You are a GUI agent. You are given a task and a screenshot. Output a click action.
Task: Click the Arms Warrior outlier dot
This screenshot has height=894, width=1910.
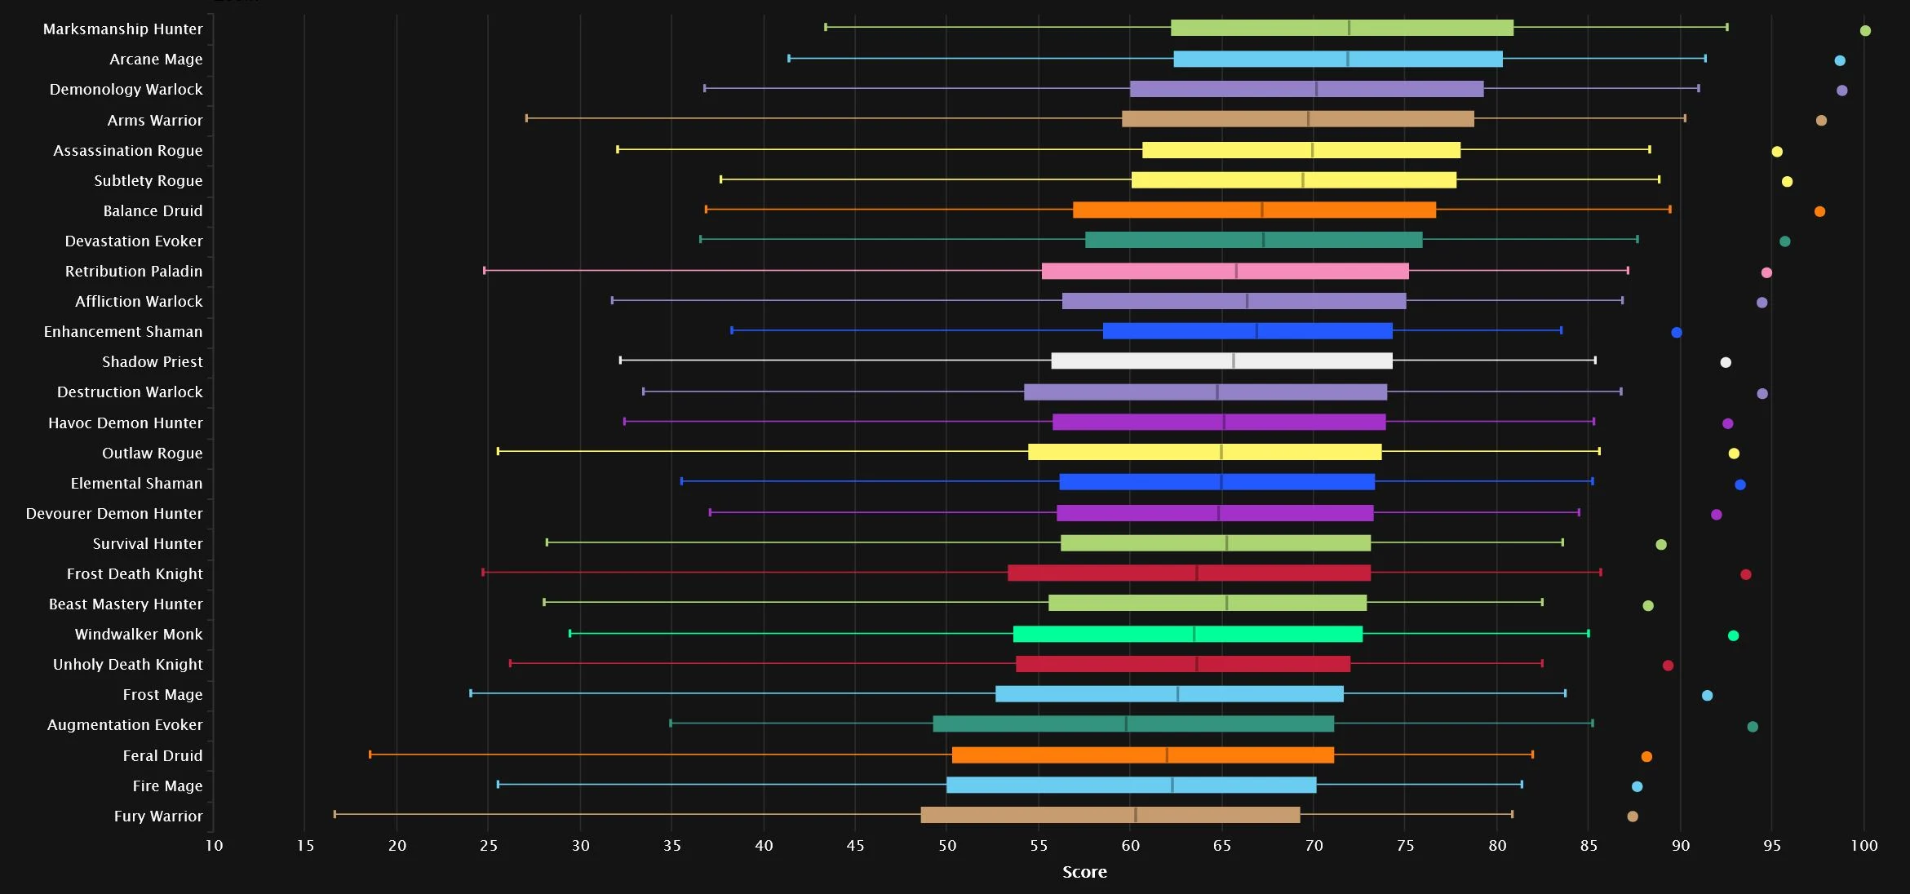point(1821,121)
